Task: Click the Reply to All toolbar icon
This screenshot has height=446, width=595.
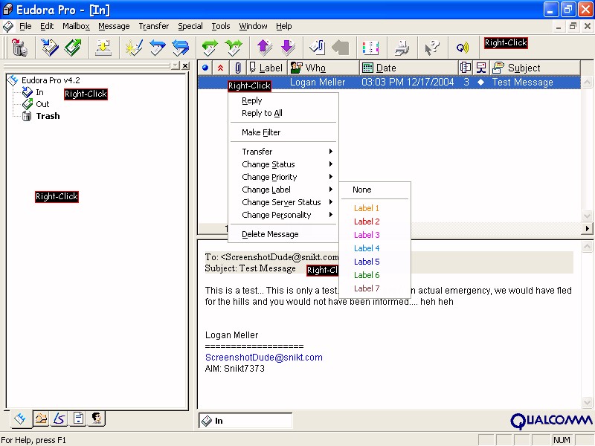Action: click(180, 48)
